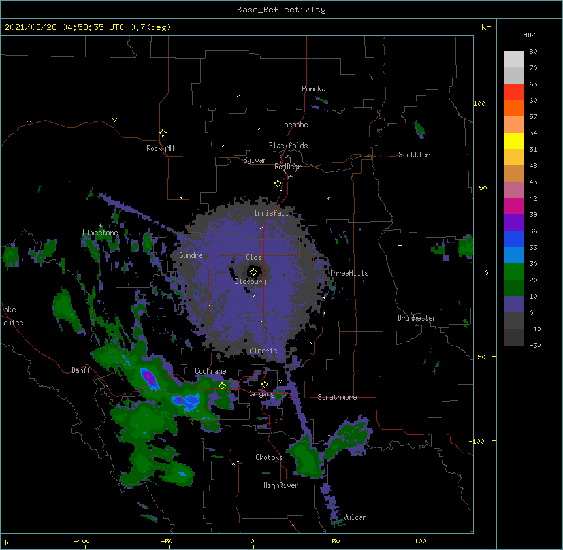Viewport: 563px width, 550px height.
Task: Click the Blackfalds town label
Action: pyautogui.click(x=288, y=146)
